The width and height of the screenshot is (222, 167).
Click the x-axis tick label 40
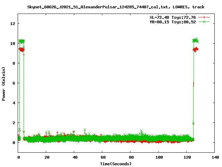[x=75, y=157]
